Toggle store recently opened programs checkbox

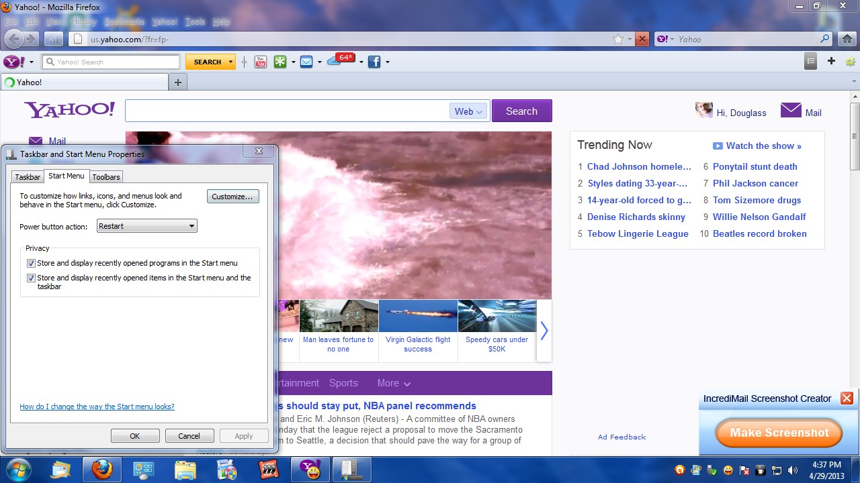point(31,264)
